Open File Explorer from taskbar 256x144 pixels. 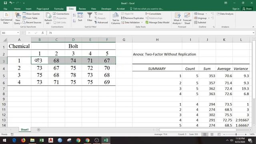[x=32, y=140]
